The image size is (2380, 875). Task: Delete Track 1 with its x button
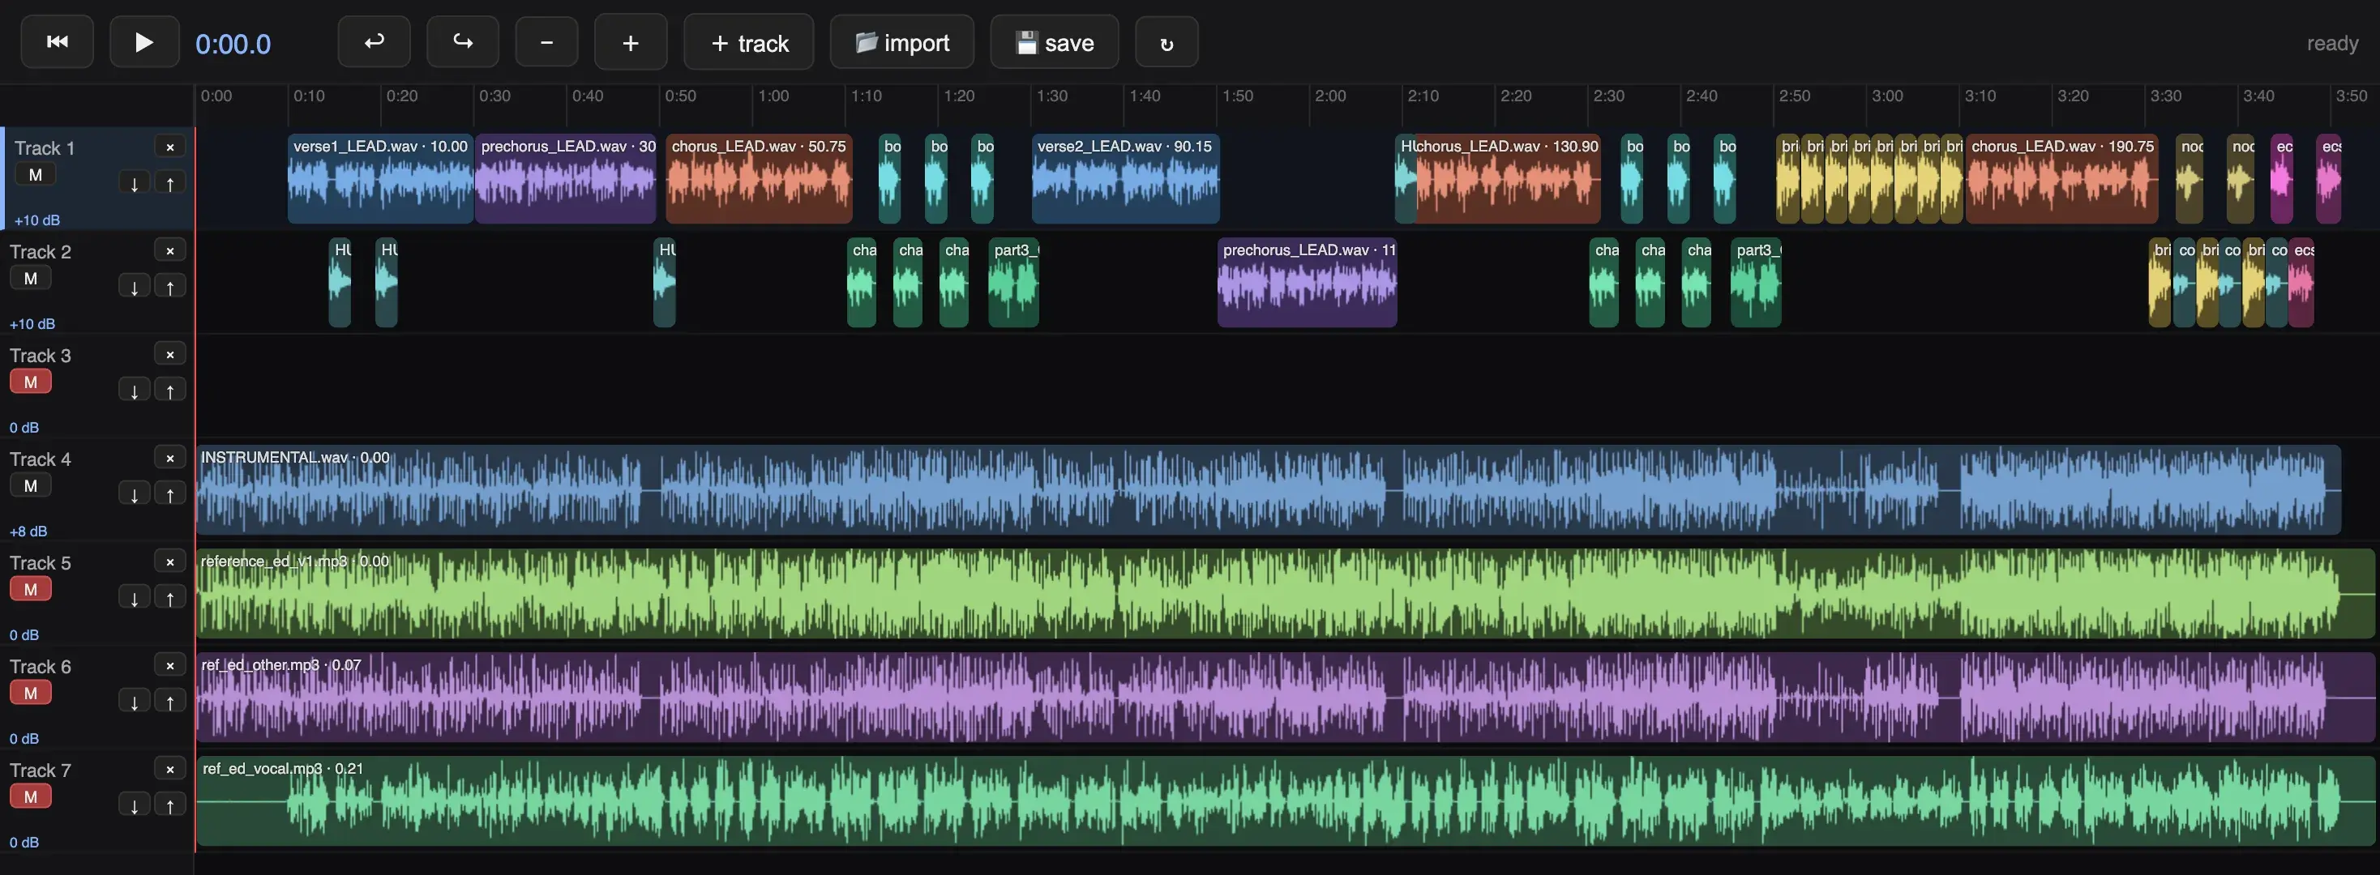tap(170, 147)
